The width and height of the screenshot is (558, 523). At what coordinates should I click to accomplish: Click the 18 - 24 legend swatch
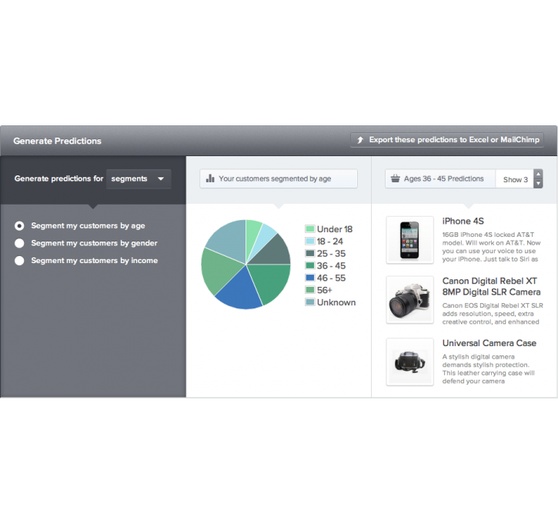point(310,242)
